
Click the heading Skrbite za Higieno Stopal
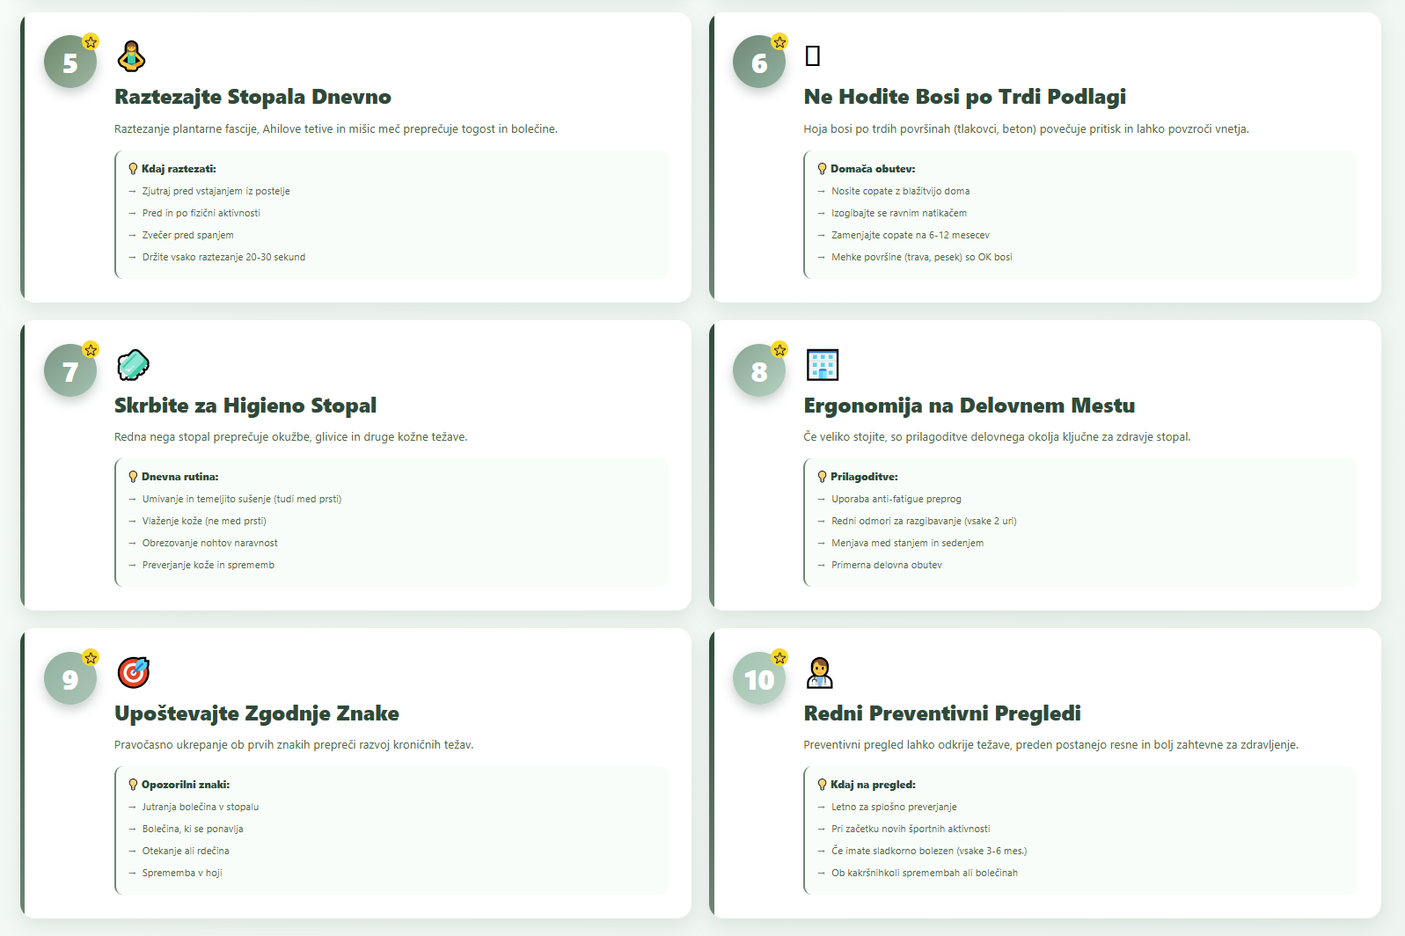pyautogui.click(x=245, y=406)
